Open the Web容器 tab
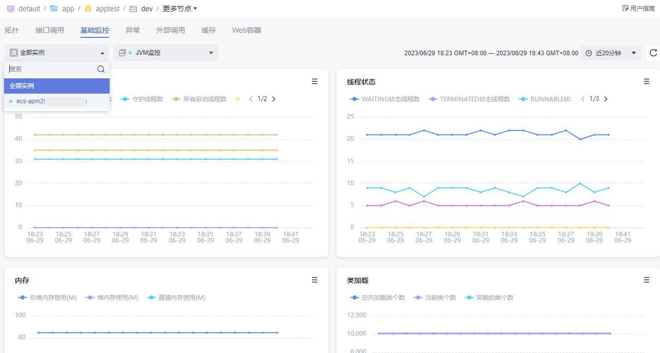Image resolution: width=660 pixels, height=353 pixels. point(246,30)
